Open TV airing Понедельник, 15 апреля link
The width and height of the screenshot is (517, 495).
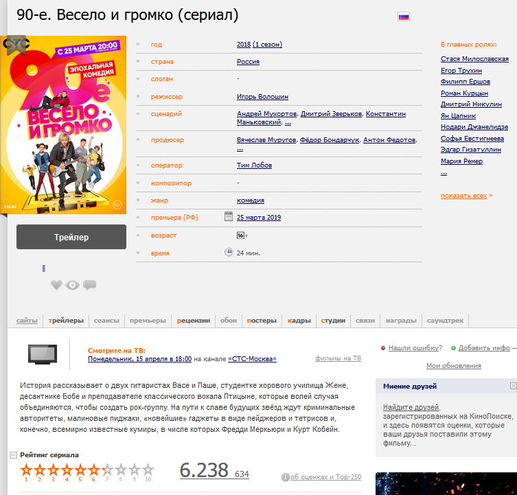(139, 359)
